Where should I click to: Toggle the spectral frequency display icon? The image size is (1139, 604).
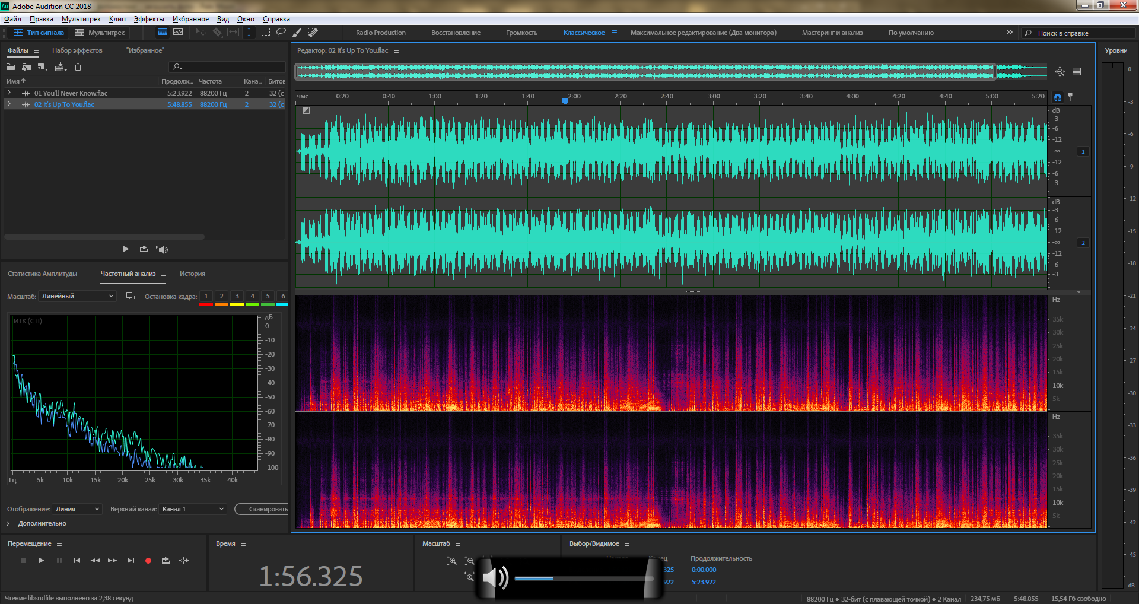[x=162, y=33]
